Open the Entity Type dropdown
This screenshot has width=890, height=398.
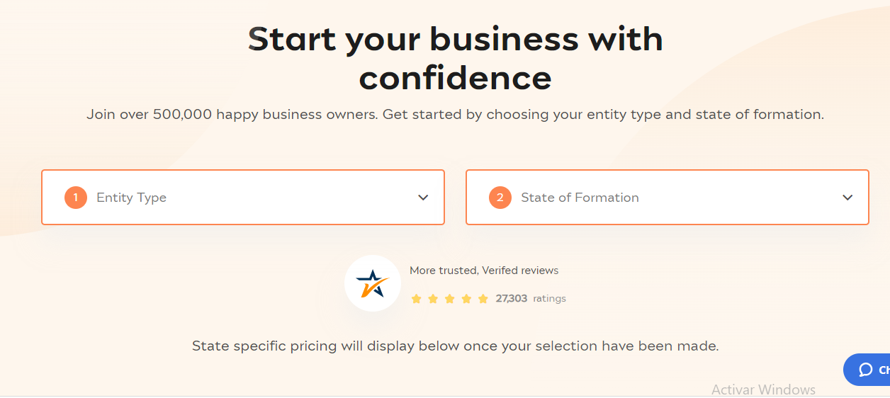tap(243, 198)
